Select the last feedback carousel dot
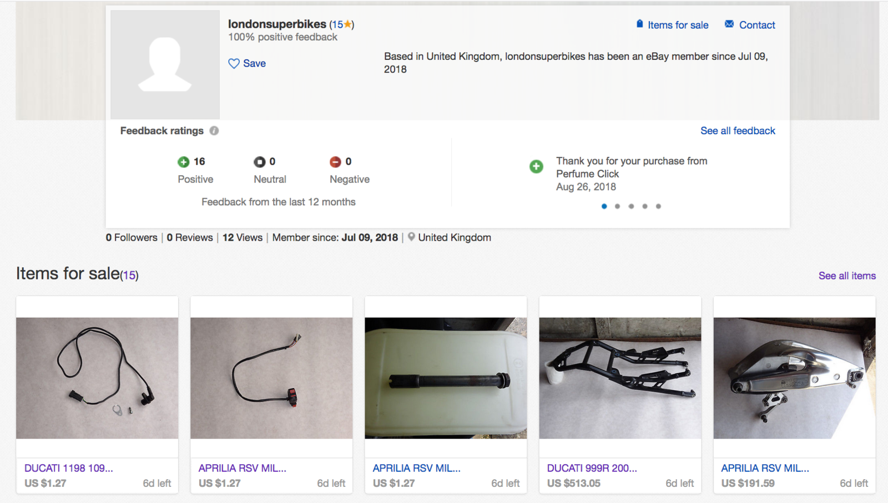Viewport: 888px width, 503px height. pos(658,206)
